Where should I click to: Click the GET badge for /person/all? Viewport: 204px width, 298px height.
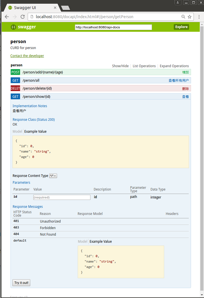coord(15,81)
